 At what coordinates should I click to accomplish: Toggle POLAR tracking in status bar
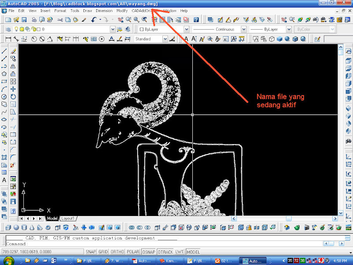pyautogui.click(x=133, y=252)
